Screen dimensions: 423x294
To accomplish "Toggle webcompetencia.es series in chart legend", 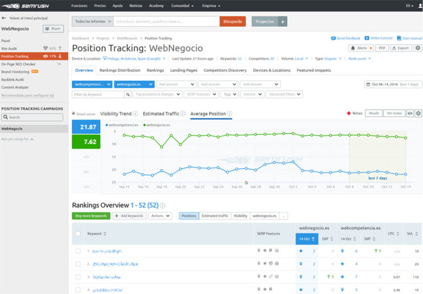I will pos(122,125).
